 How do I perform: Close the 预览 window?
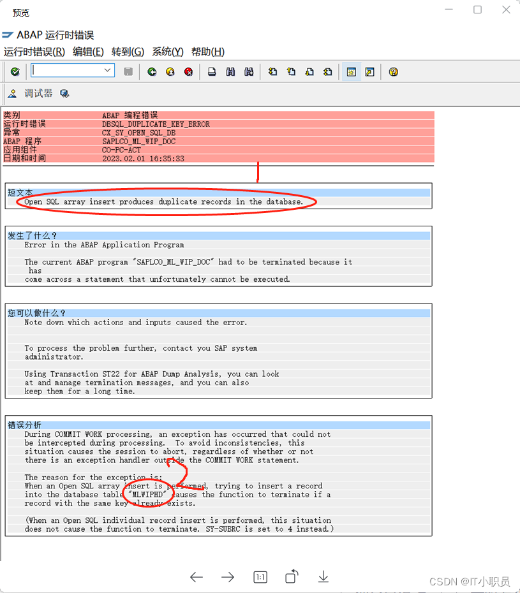coord(507,10)
